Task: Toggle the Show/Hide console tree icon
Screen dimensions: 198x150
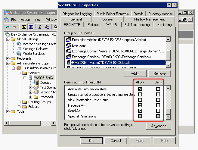Action: pyautogui.click(x=31, y=27)
